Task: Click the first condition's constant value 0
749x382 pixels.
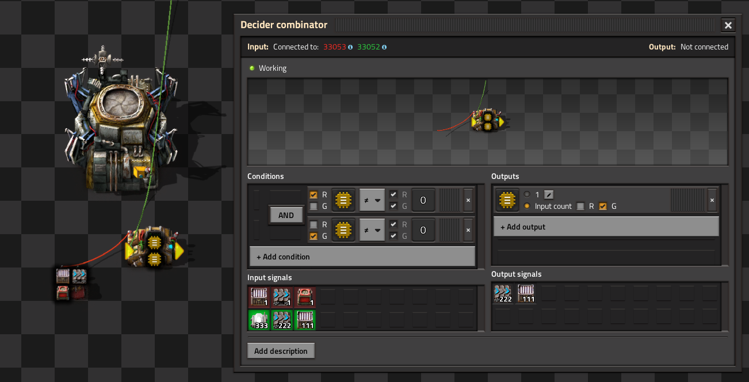Action: 423,200
